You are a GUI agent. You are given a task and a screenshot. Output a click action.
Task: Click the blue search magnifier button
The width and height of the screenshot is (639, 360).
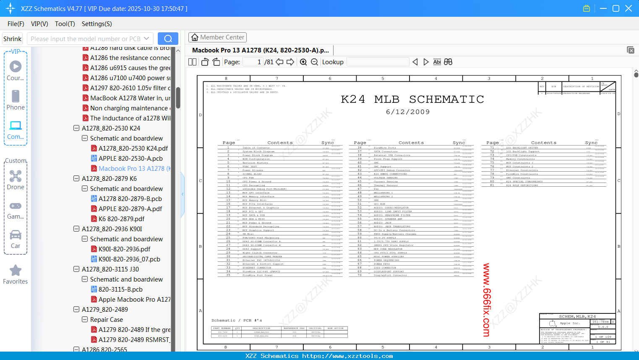[x=168, y=39]
